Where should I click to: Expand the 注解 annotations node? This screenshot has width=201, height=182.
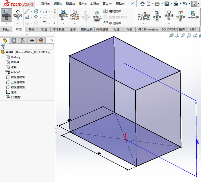tap(2, 67)
